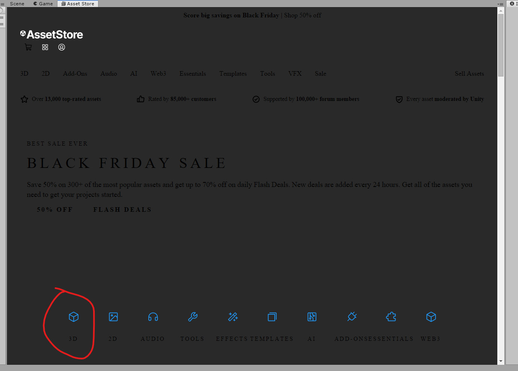Open the Essentials puzzle piece icon

(391, 317)
